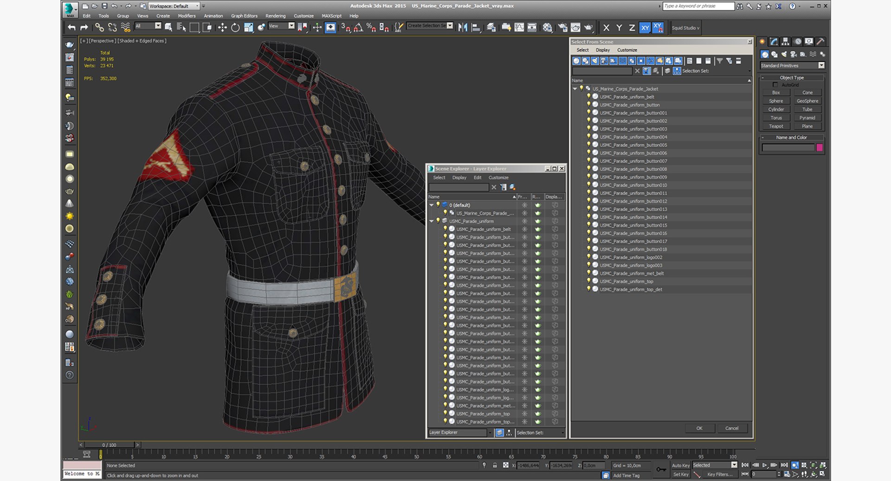Activate the Bind to Space Warp tool
Viewport: 891px width, 481px height.
(x=125, y=28)
